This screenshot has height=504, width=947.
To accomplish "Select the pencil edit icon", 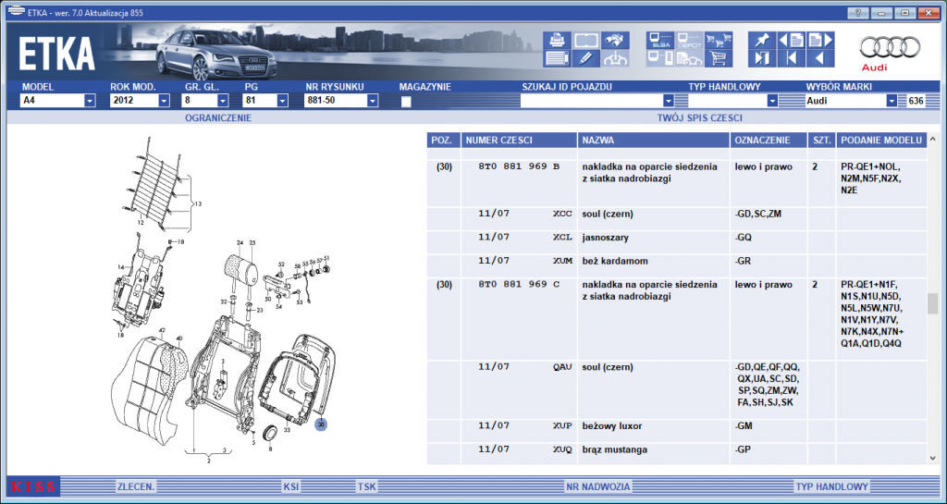I will (x=585, y=58).
